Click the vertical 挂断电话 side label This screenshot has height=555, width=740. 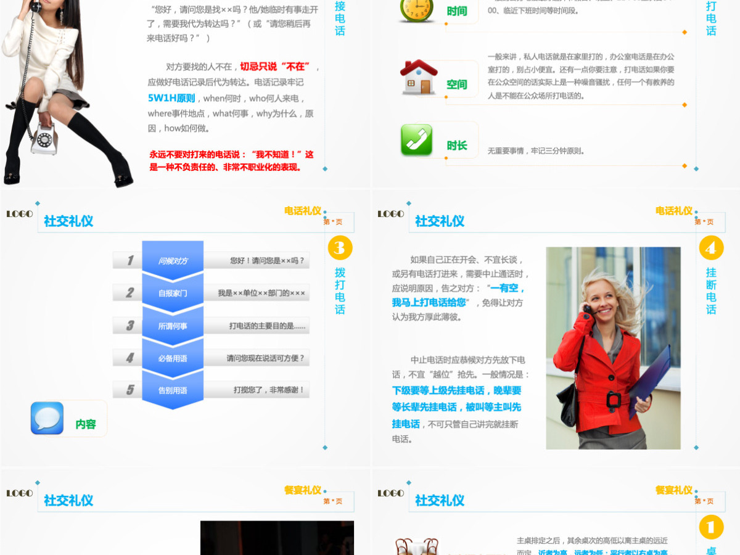pos(711,290)
